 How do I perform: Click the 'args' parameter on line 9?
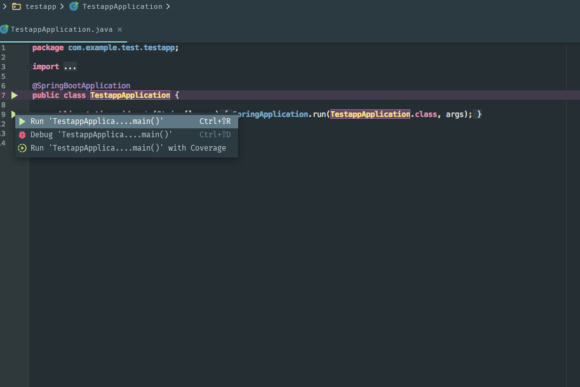point(455,114)
